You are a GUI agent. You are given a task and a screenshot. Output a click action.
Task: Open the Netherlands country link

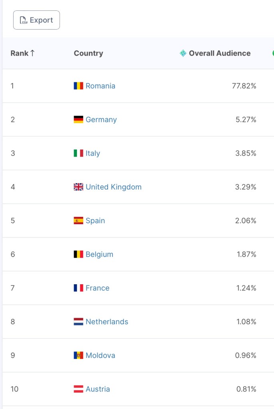[x=107, y=322]
